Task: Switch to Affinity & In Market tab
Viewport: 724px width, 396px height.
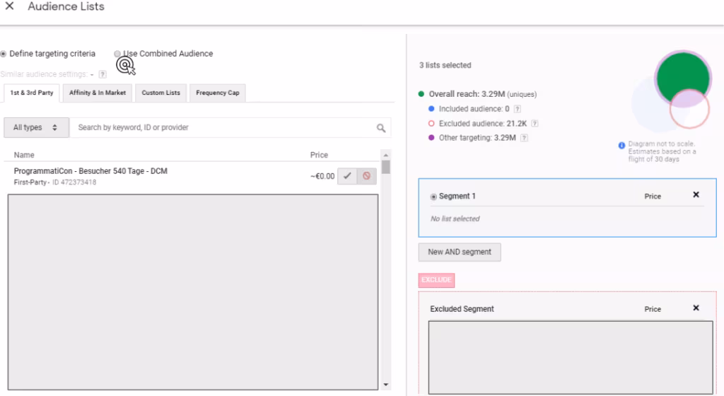Action: (x=98, y=93)
